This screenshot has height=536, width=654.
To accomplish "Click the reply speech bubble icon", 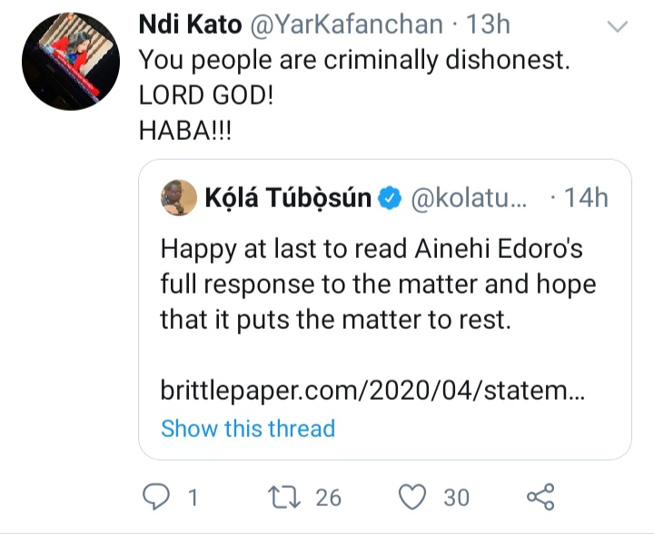I will point(156,497).
